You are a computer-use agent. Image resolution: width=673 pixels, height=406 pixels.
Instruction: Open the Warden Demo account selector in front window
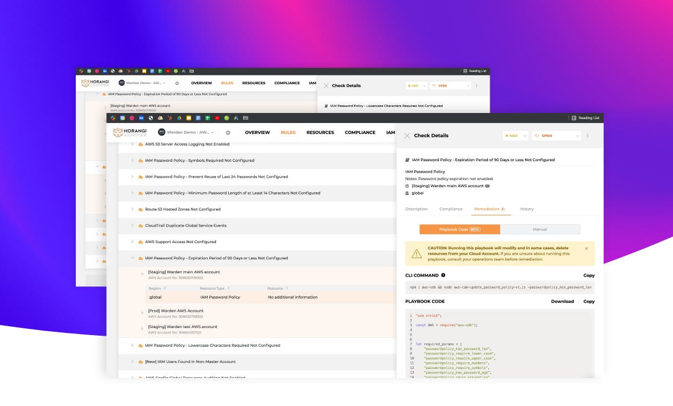pos(186,133)
